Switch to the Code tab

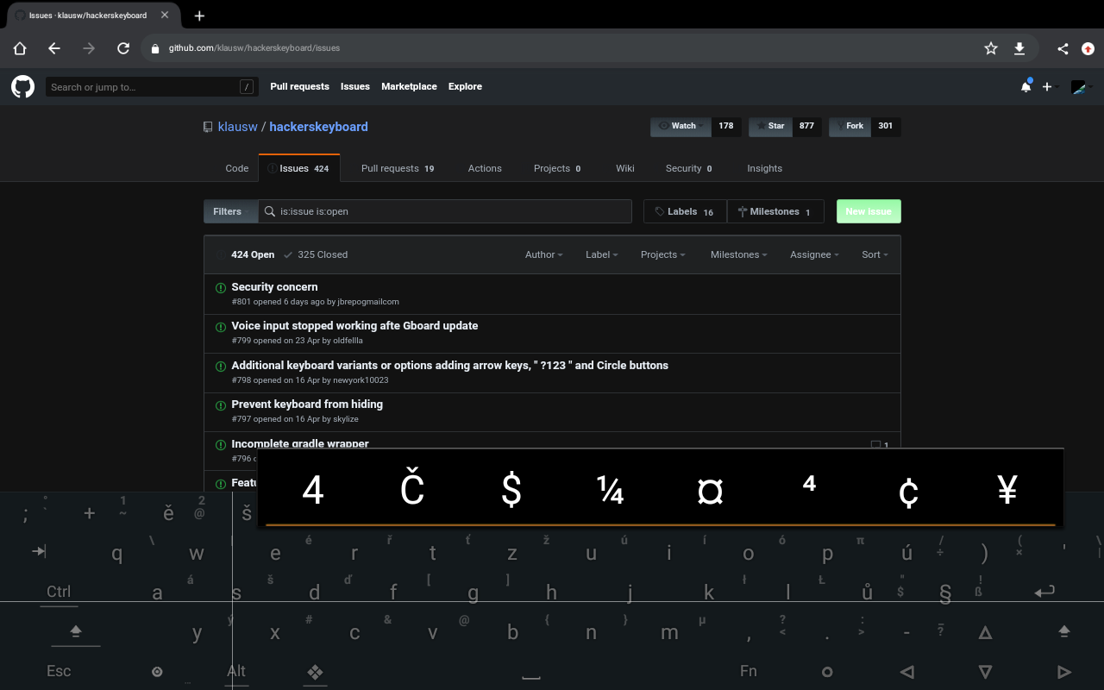[x=237, y=168]
